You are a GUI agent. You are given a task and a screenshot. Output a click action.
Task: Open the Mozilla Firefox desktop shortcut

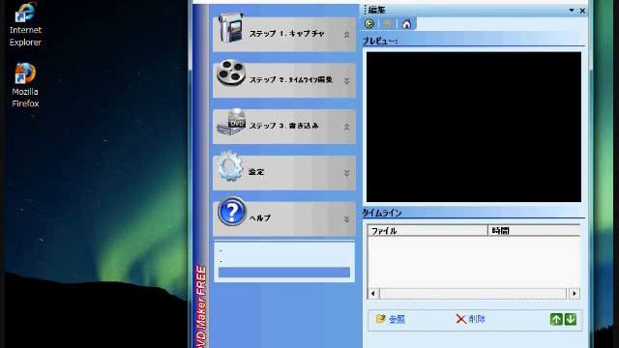click(x=25, y=85)
